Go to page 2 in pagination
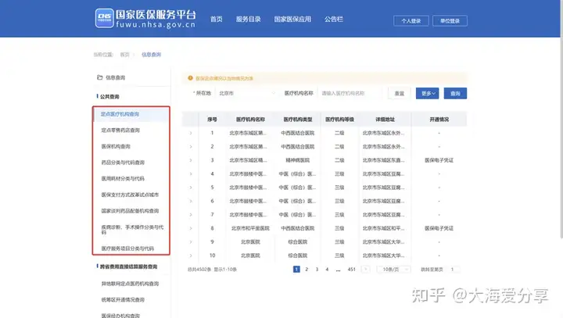The width and height of the screenshot is (563, 318). (307, 270)
